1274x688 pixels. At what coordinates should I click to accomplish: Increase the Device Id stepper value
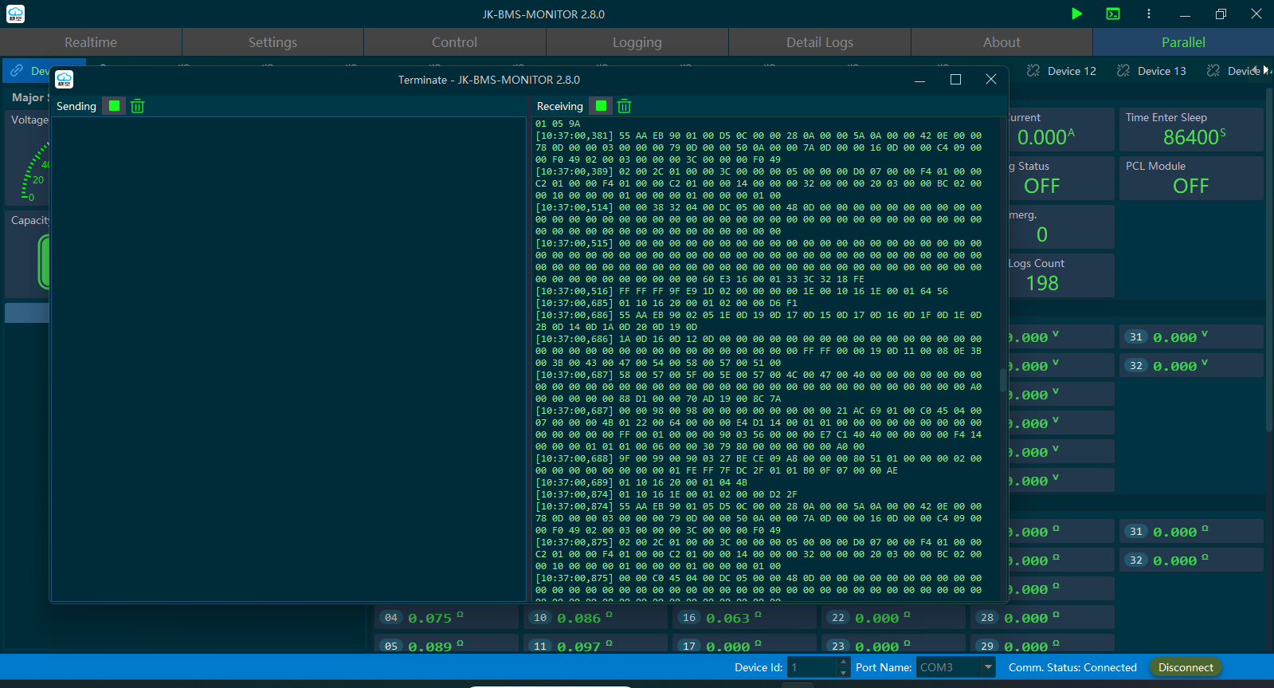tap(844, 662)
